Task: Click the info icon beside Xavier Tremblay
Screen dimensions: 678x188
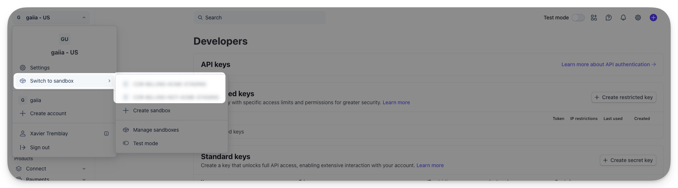Action: click(106, 134)
